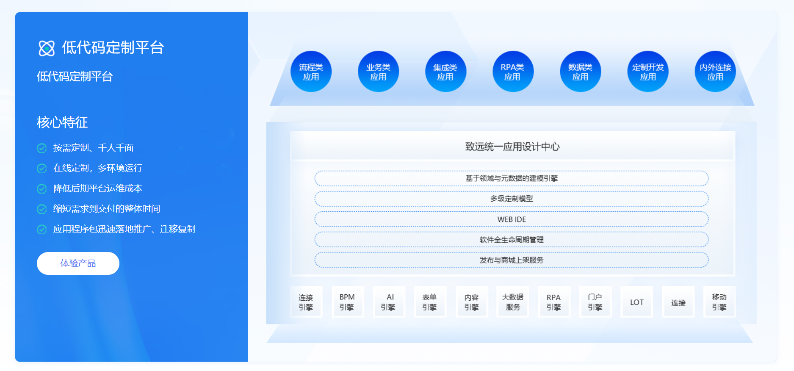Viewport: 794px width, 371px height.
Task: Click the LOT box
Action: click(636, 302)
